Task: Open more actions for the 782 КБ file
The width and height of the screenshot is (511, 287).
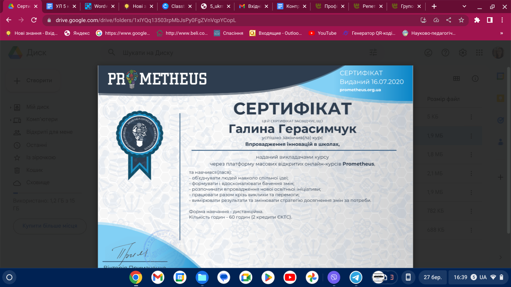Action: tap(471, 211)
